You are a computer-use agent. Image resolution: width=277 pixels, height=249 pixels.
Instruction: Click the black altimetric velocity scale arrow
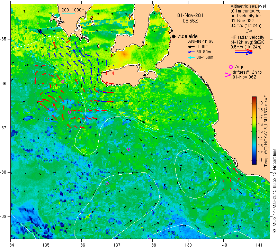click(x=244, y=31)
